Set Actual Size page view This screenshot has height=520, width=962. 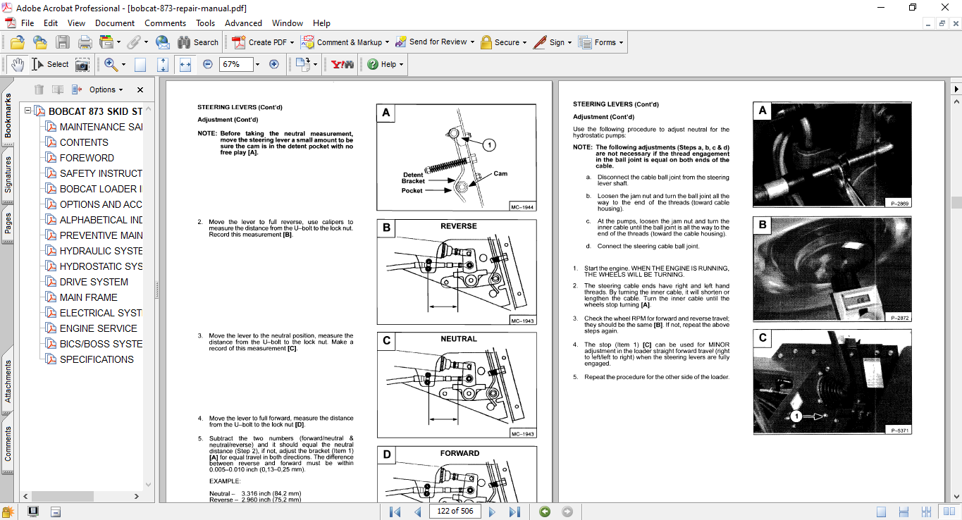point(140,65)
